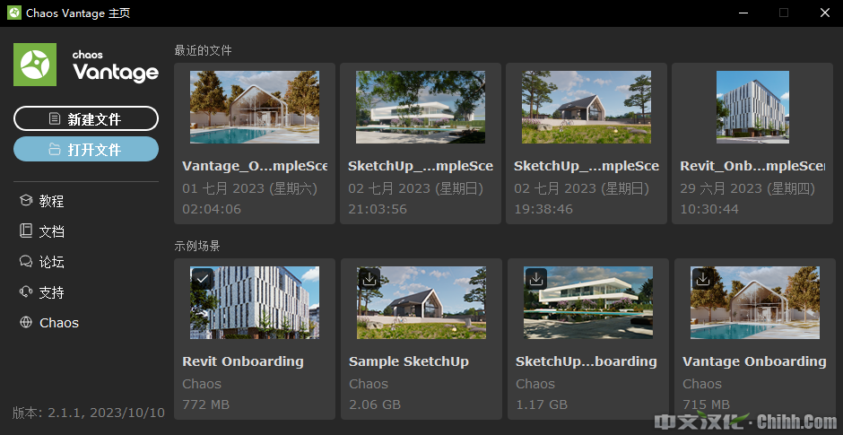The width and height of the screenshot is (843, 435).
Task: Open recent Revit_Onb...mpleScene file
Action: tap(752, 108)
